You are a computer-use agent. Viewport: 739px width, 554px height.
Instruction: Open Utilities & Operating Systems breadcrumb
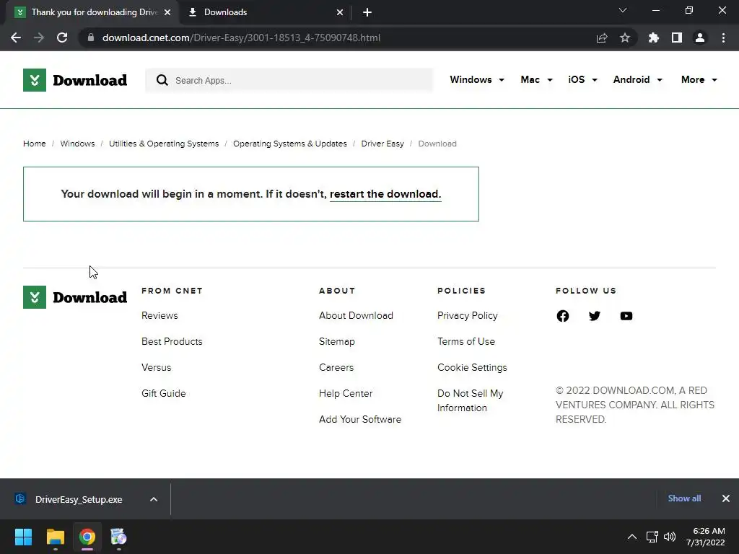point(164,144)
